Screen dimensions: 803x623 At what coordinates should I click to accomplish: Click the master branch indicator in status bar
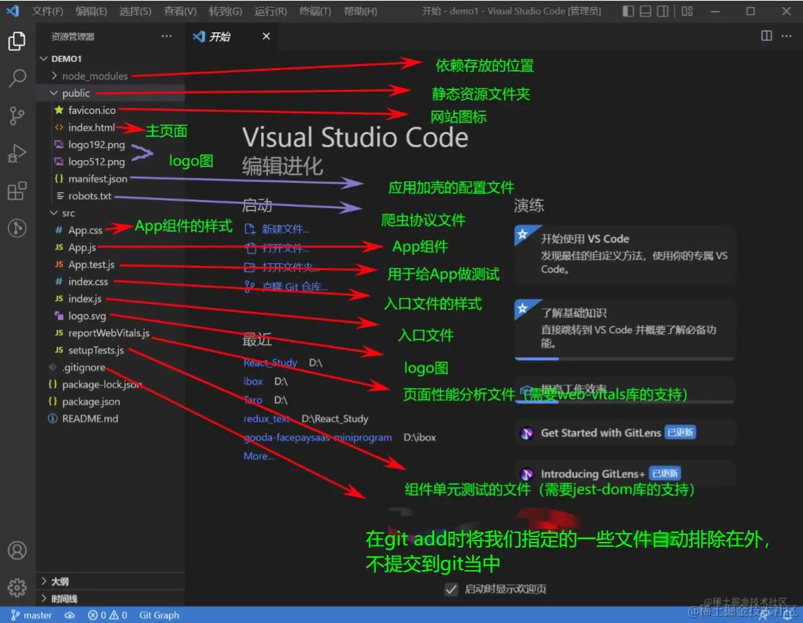point(31,615)
